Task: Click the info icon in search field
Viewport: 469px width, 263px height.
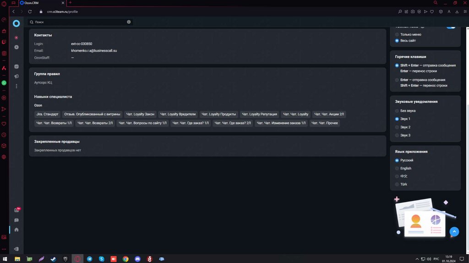Action: click(x=129, y=22)
